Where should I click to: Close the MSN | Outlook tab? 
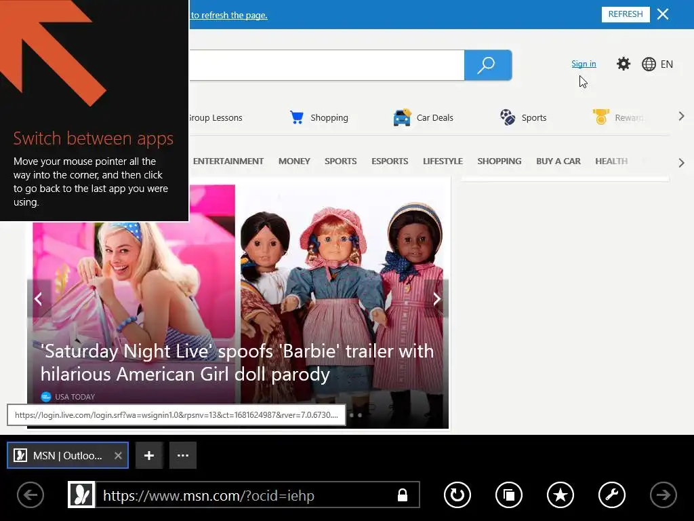click(x=118, y=455)
